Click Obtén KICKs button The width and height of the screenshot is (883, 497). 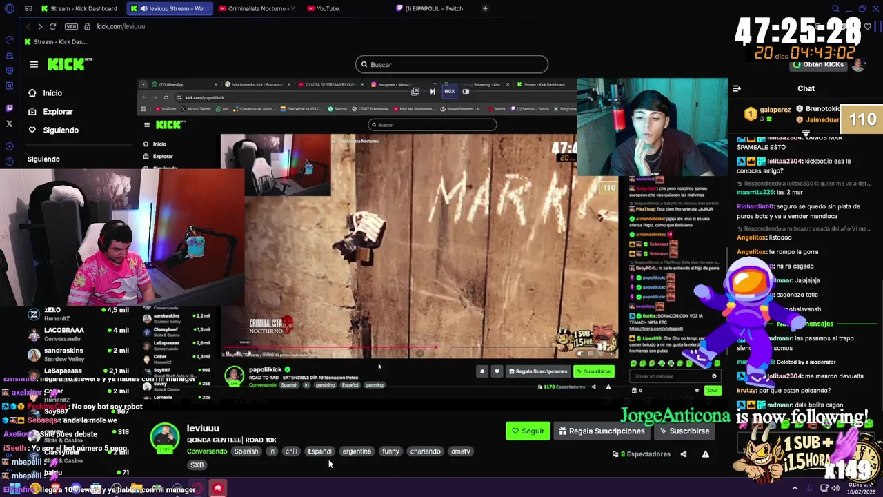(819, 64)
